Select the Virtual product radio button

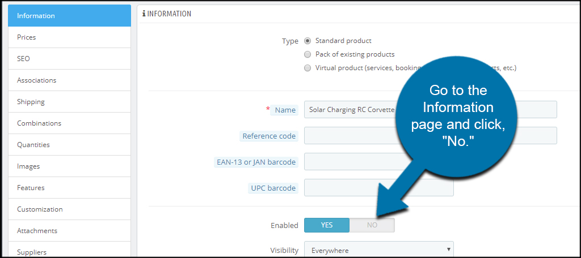coord(308,68)
